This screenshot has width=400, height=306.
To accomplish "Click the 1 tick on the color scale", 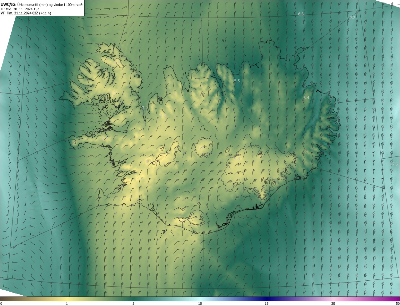I will point(67,303).
